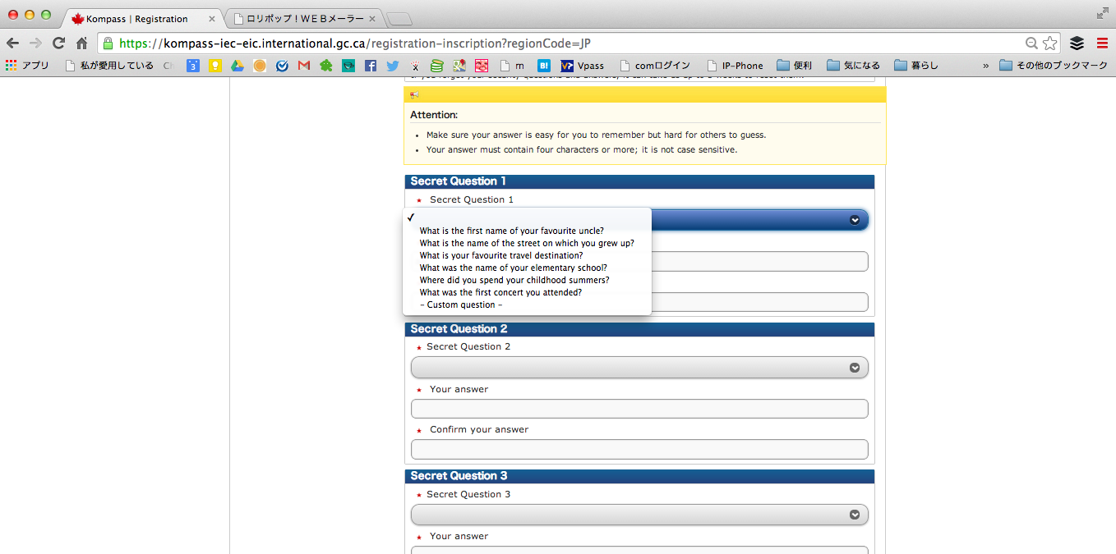Pick 'What was the first concert you attended?'
This screenshot has width=1116, height=554.
click(500, 292)
